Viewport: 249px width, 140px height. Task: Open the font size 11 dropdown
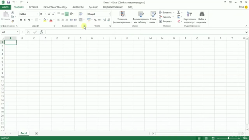(46, 14)
